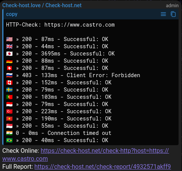The width and height of the screenshot is (182, 171).
Task: Click '0 - 0ms - Connection timed out' line
Action: pos(63,133)
